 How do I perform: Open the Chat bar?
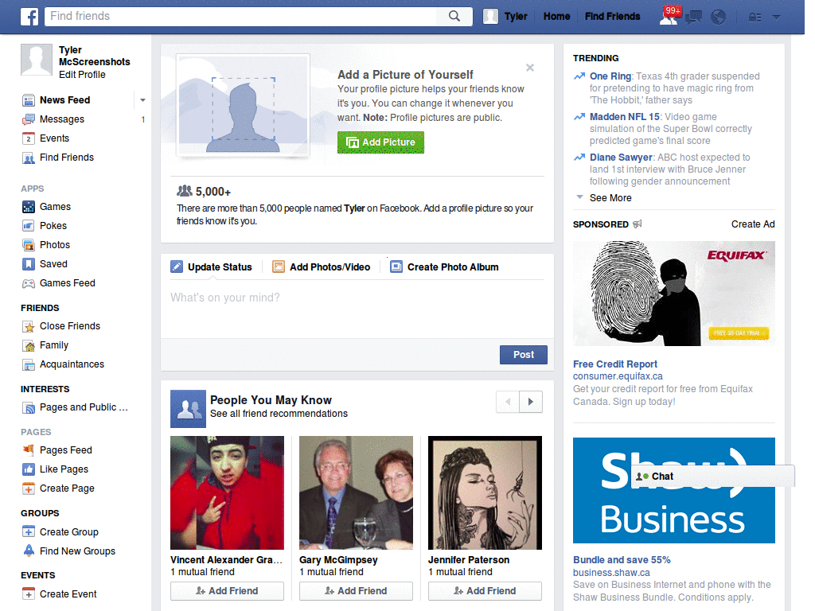[712, 477]
